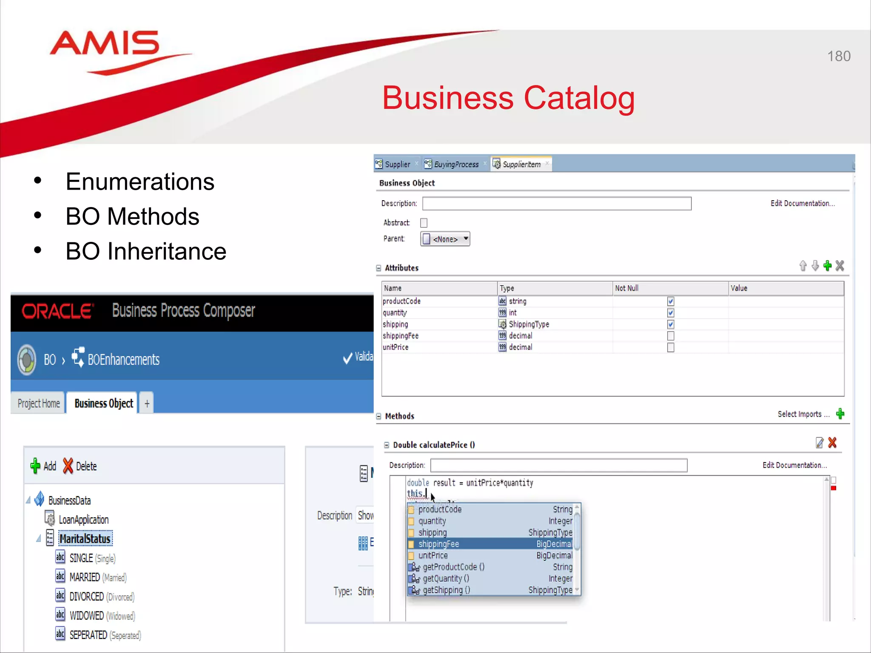
Task: Click red Delete X icon in catalog
Action: (68, 466)
